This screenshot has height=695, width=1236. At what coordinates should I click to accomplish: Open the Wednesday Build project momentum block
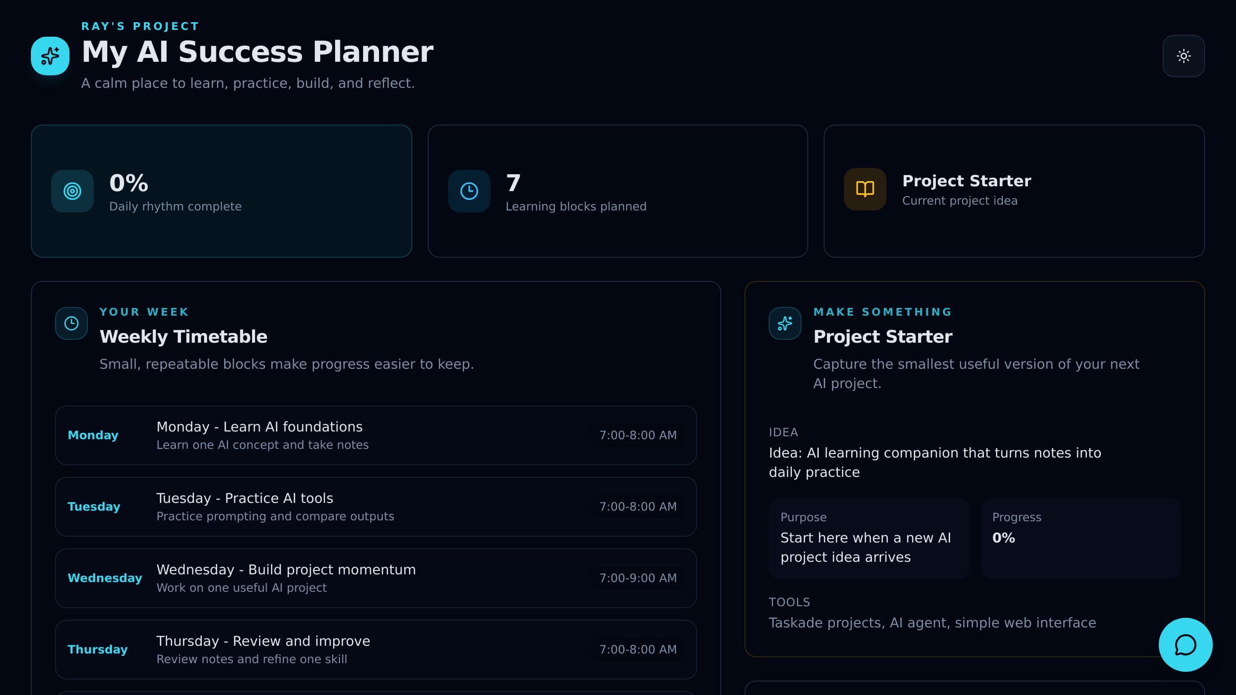coord(376,578)
